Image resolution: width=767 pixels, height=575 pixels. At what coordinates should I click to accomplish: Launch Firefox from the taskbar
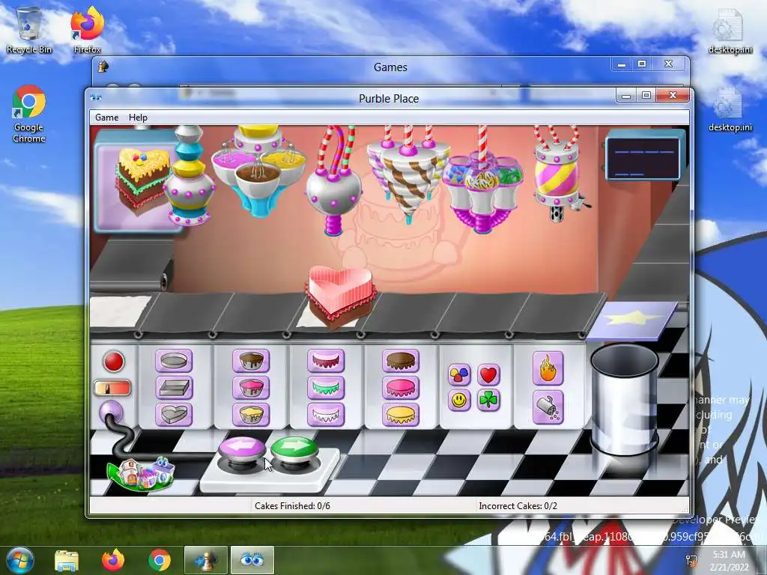point(113,560)
